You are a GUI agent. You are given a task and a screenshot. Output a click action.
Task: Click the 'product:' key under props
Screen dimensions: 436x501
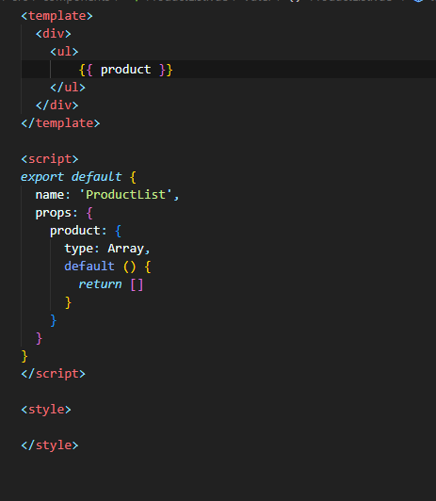[x=78, y=231]
